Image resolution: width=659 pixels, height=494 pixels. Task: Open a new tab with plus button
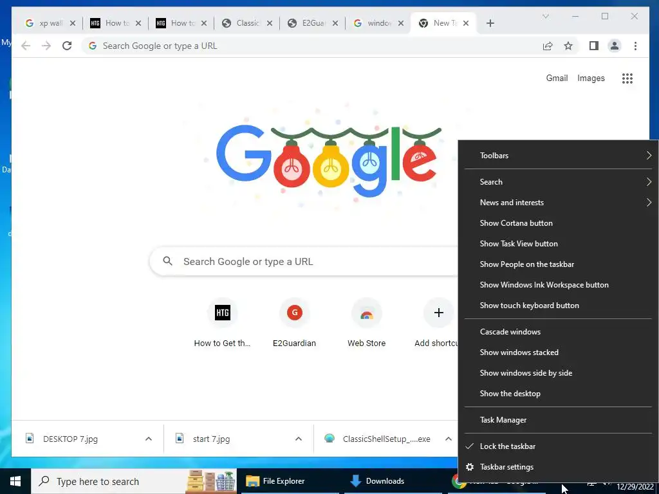490,23
